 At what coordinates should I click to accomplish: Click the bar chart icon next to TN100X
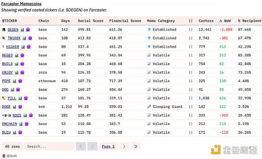[24, 38]
